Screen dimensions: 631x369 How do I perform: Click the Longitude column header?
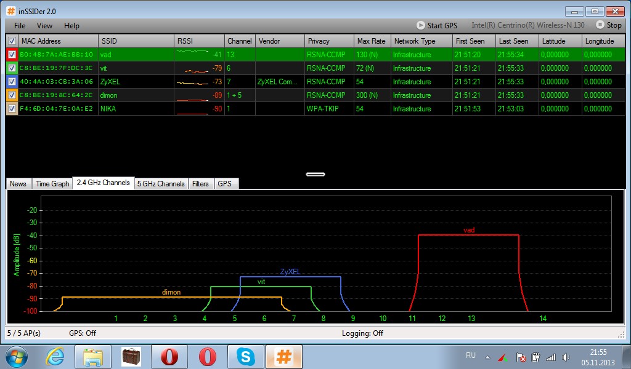(x=604, y=41)
